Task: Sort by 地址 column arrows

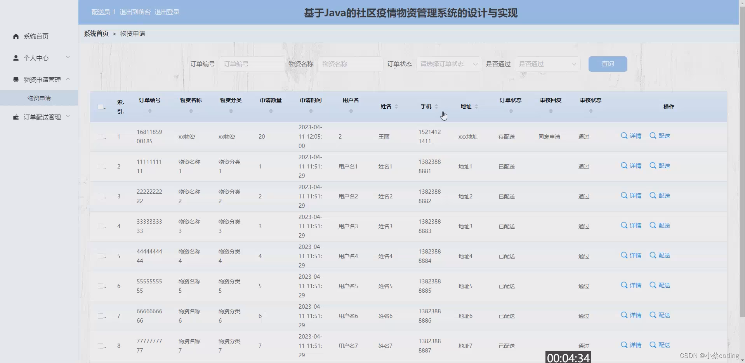Action: 476,106
